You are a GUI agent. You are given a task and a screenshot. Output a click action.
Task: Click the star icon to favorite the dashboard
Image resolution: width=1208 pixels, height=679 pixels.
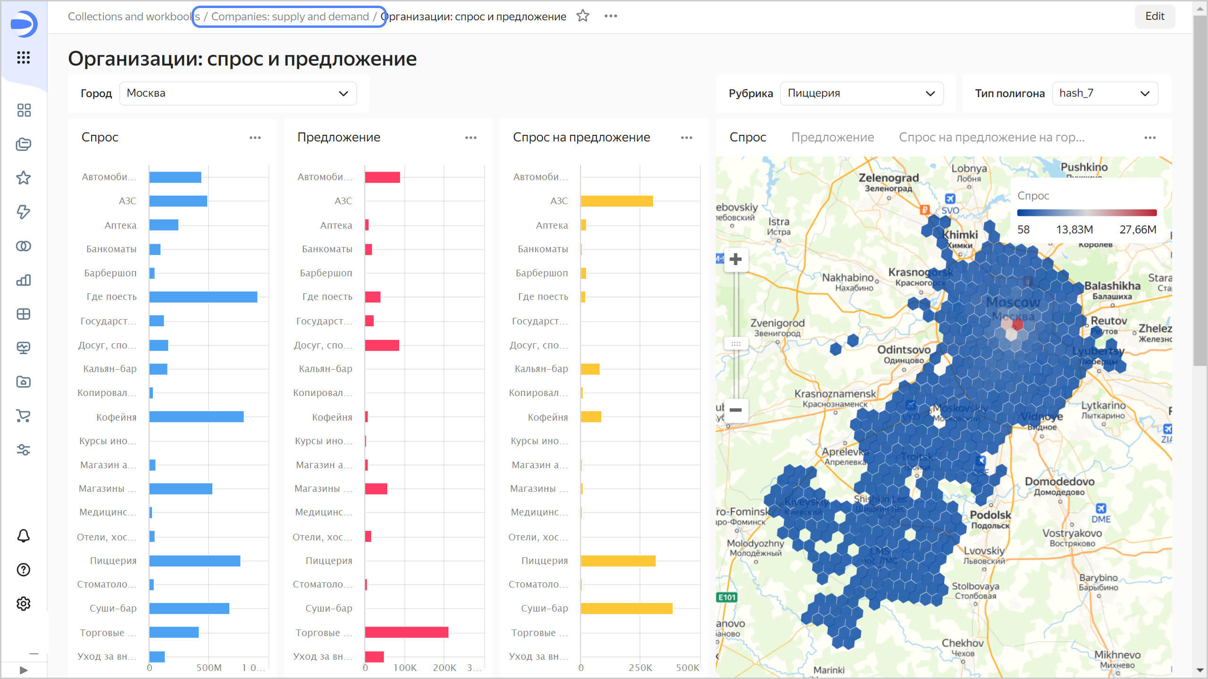coord(583,16)
